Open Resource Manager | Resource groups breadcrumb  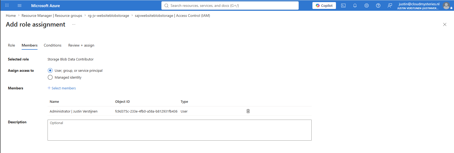click(52, 16)
